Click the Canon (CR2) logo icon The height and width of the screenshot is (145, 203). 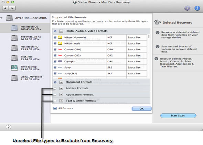coord(60,55)
